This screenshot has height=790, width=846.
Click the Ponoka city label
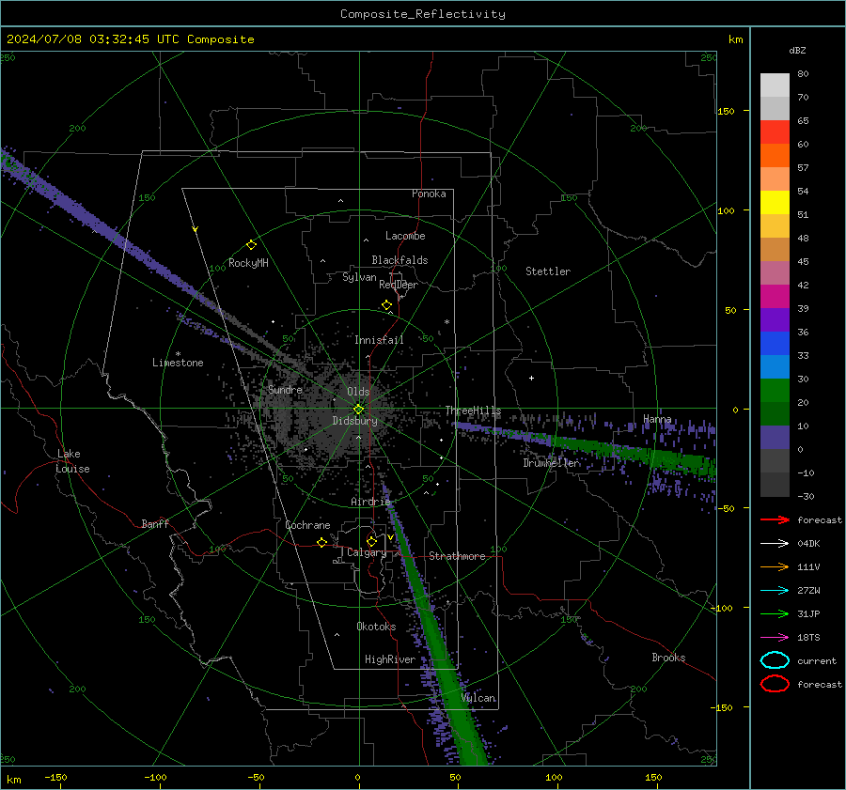pyautogui.click(x=429, y=194)
